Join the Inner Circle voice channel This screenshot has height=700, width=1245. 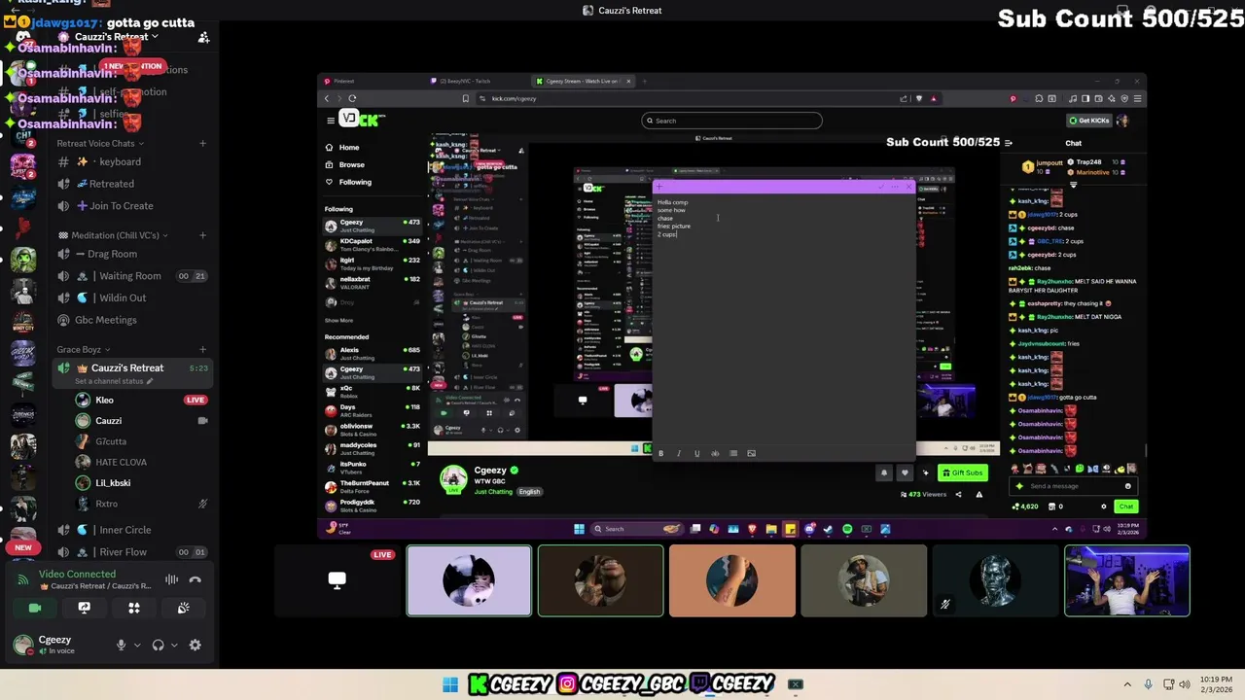(132, 530)
